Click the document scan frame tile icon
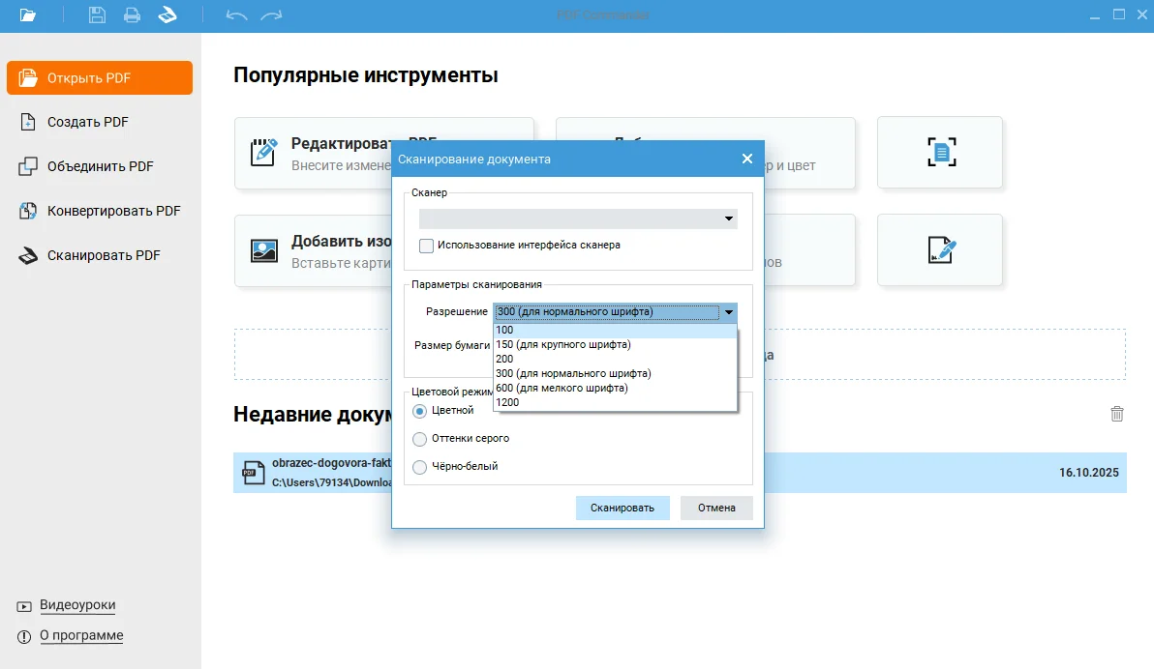Screen dimensions: 1154x669 coord(940,153)
